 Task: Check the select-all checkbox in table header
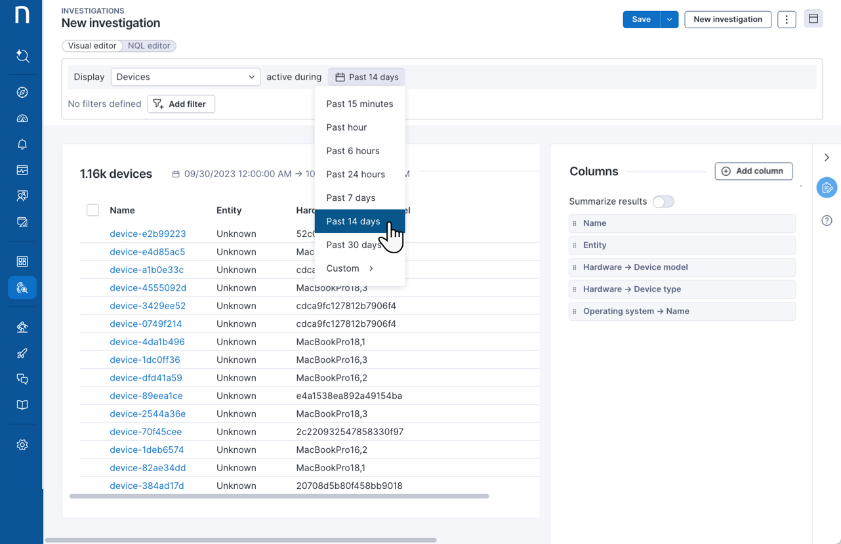tap(92, 210)
